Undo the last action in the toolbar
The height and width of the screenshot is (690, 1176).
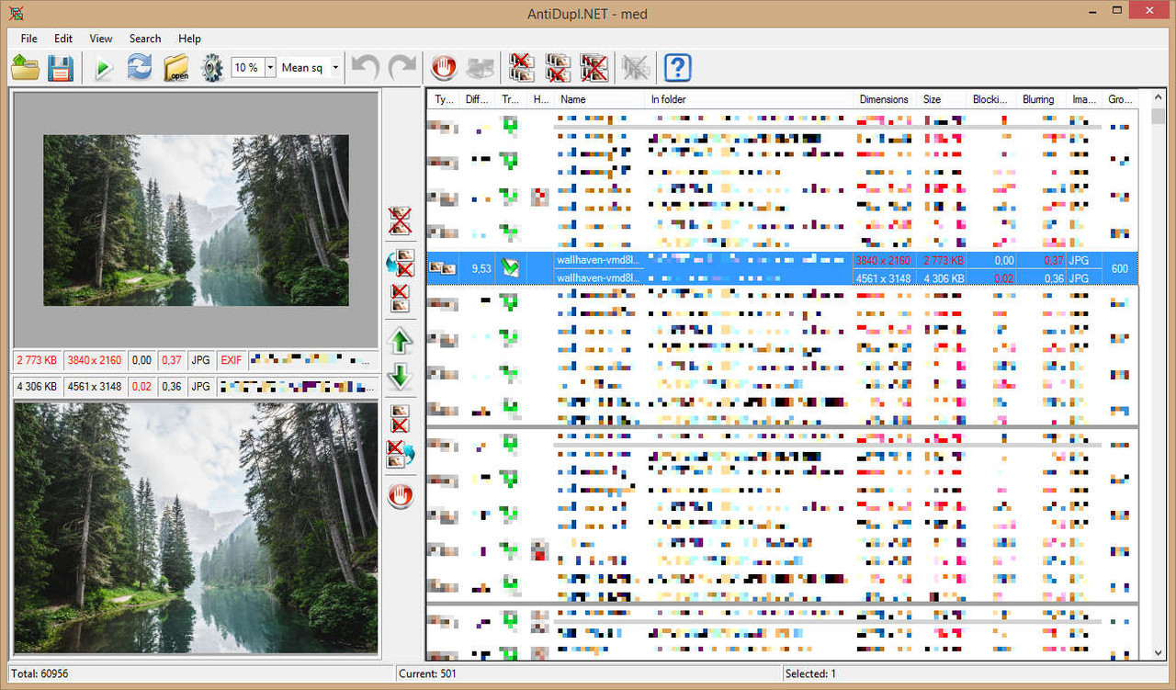coord(366,68)
